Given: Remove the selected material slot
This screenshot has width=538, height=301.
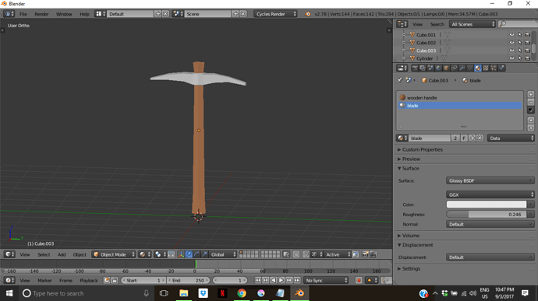Looking at the screenshot, I should click(530, 102).
